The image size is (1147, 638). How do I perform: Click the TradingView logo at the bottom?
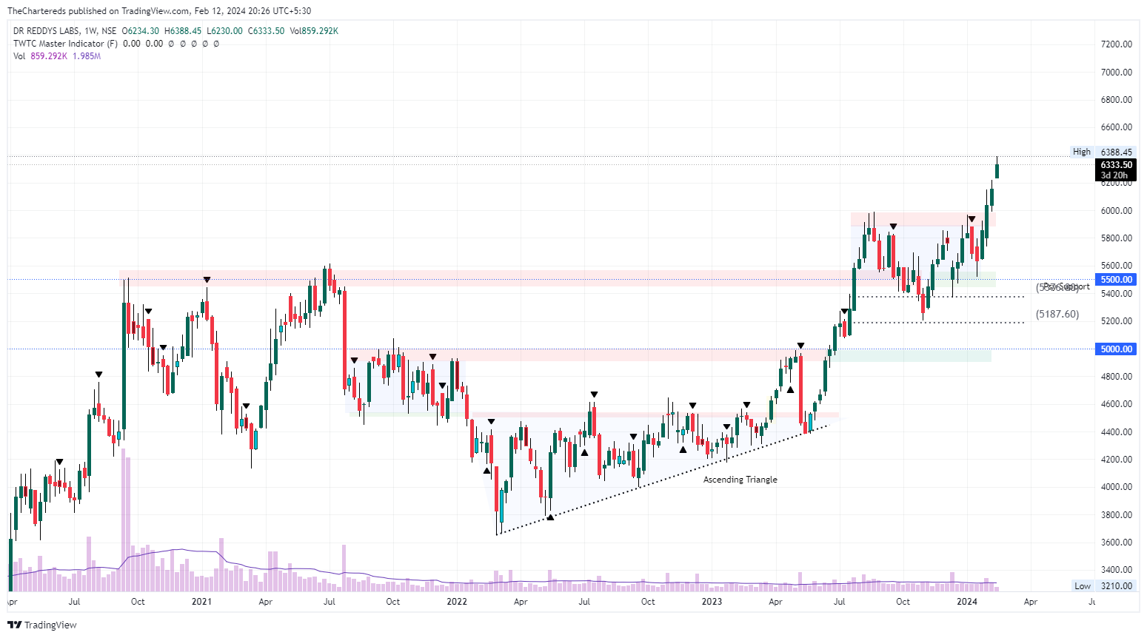[42, 625]
